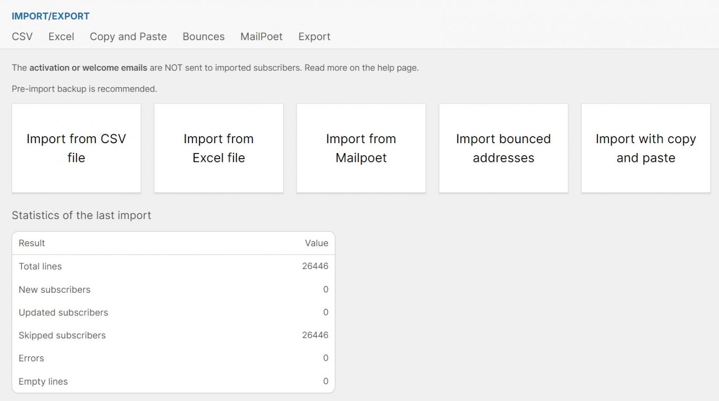The height and width of the screenshot is (401, 719).
Task: Click the Skipped subscribers value 26446
Action: click(x=315, y=335)
